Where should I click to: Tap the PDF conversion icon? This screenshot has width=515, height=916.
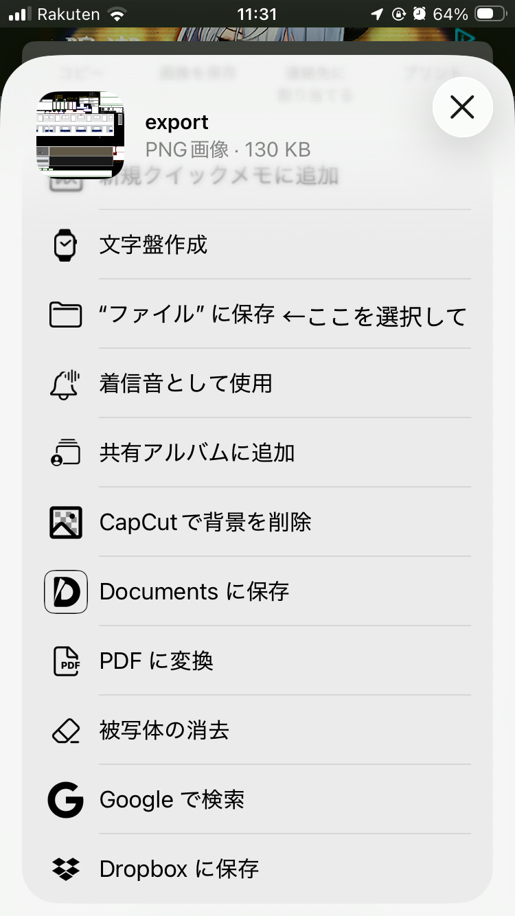click(x=66, y=661)
